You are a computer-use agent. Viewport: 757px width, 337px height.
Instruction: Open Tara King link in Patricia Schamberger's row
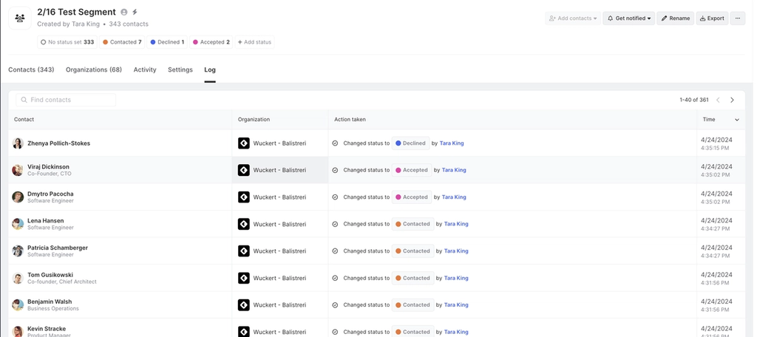pyautogui.click(x=456, y=251)
